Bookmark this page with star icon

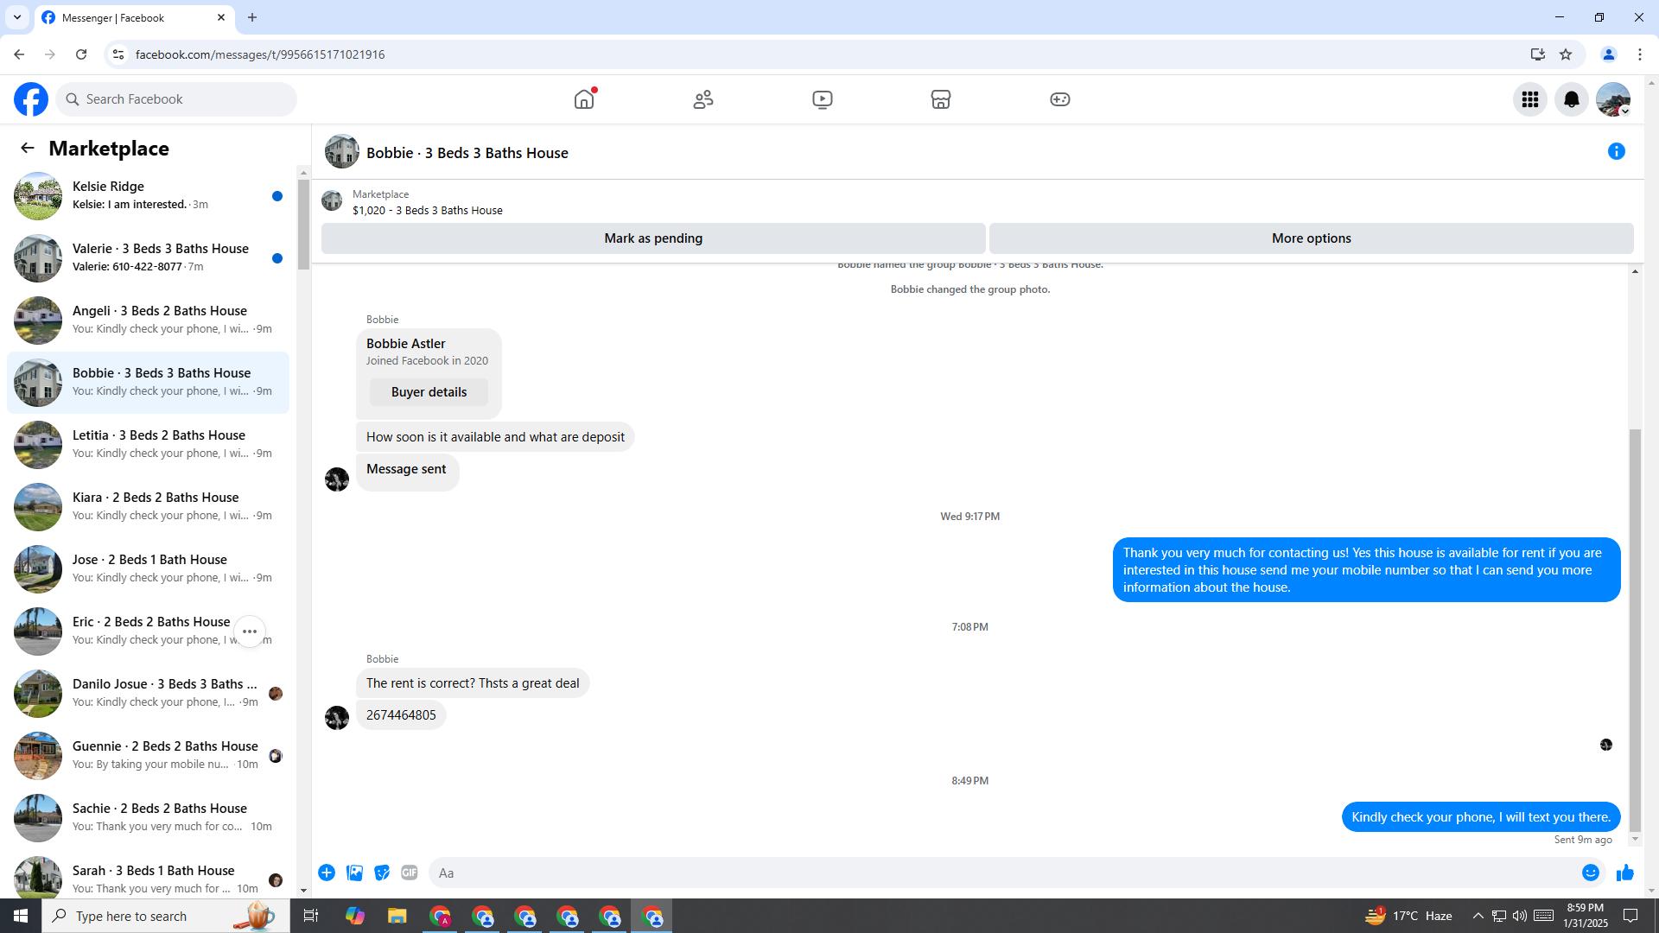(x=1566, y=54)
